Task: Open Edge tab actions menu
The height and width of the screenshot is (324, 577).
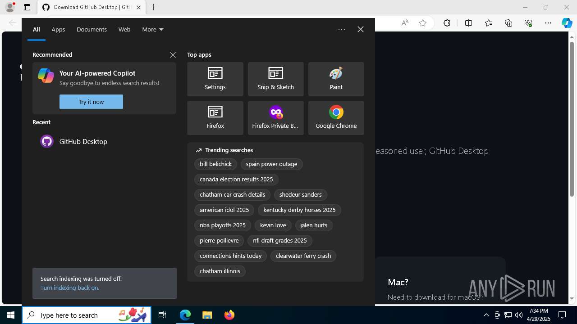Action: tap(27, 7)
